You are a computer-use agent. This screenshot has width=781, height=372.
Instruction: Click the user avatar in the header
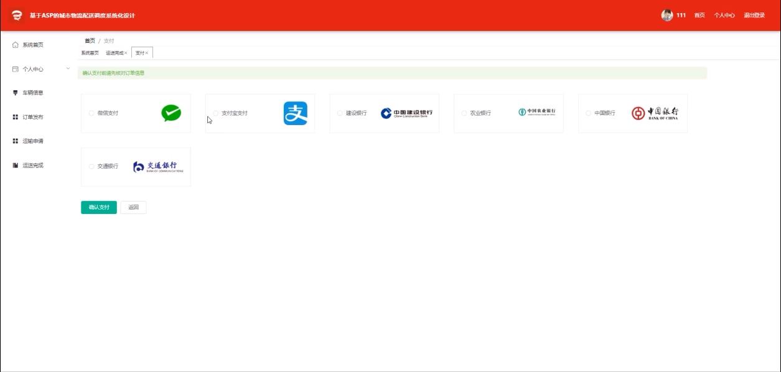pyautogui.click(x=667, y=15)
